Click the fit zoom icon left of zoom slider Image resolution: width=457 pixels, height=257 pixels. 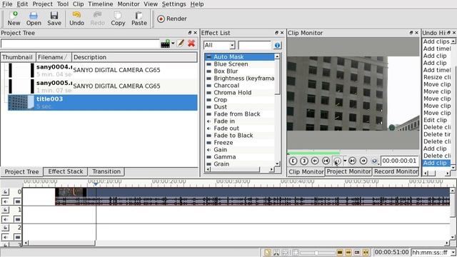pos(296,252)
